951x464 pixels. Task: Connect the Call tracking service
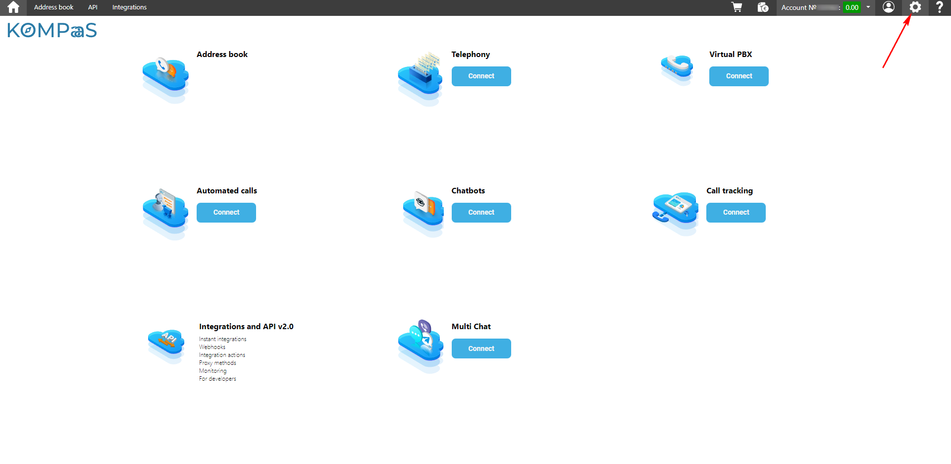736,213
